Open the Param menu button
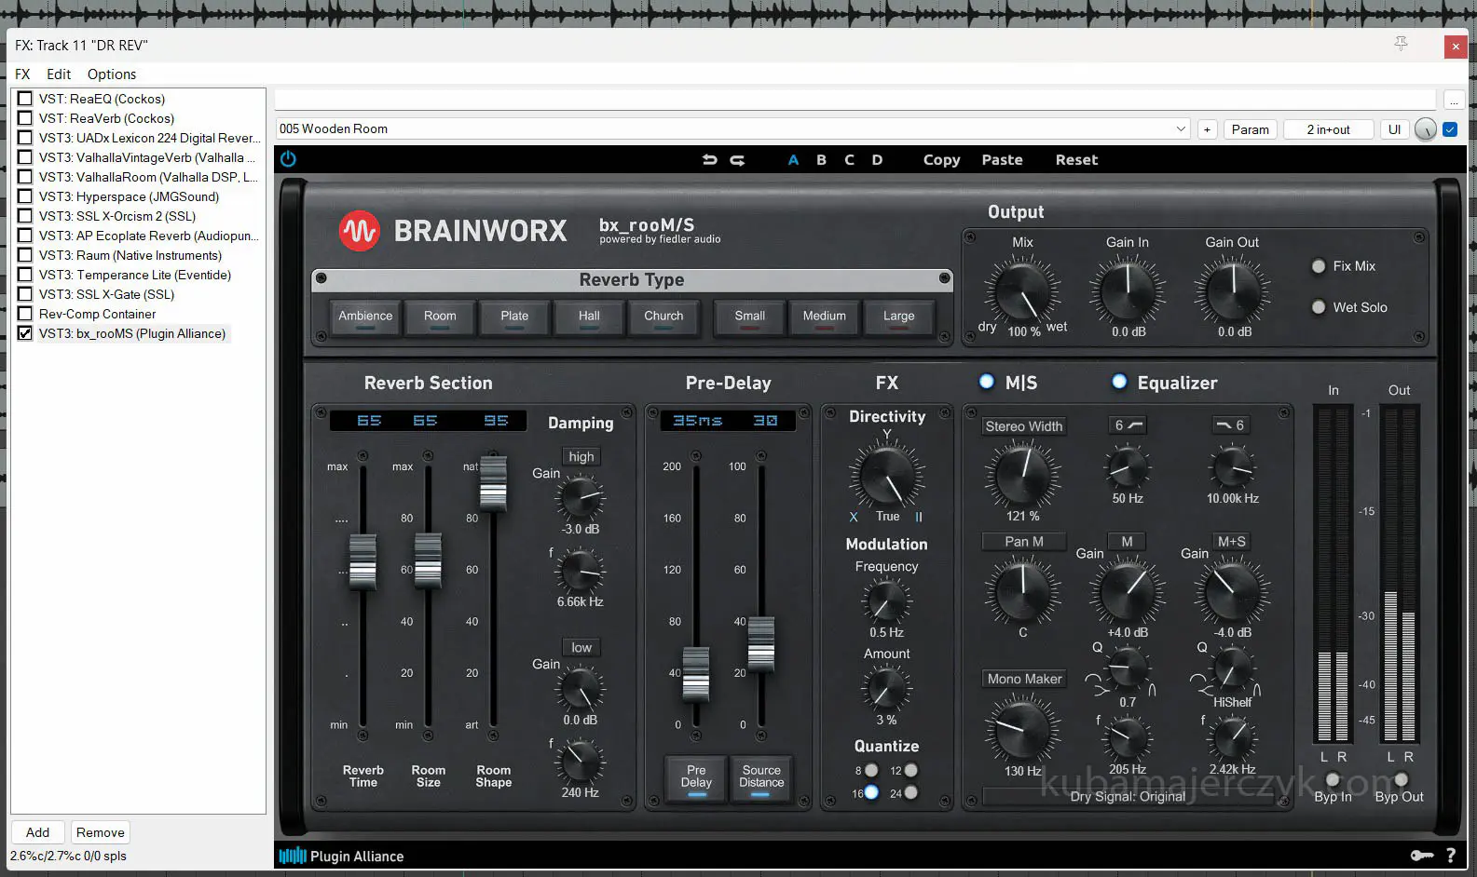1477x877 pixels. (x=1250, y=129)
